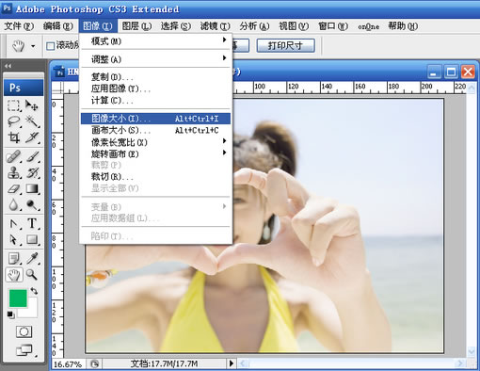Image resolution: width=480 pixels, height=371 pixels.
Task: Open the 窗口 (W) menu
Action: click(333, 26)
